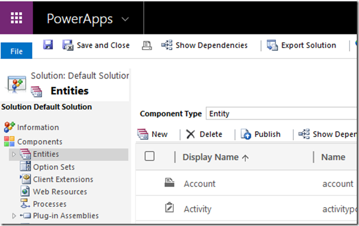
Task: Click the Account entity row icon
Action: tap(170, 183)
